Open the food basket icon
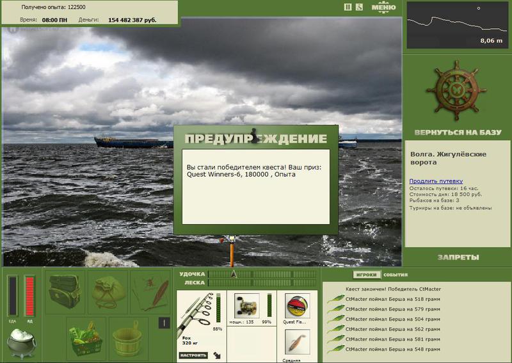Screen dimensions: 512x363 point(86,339)
